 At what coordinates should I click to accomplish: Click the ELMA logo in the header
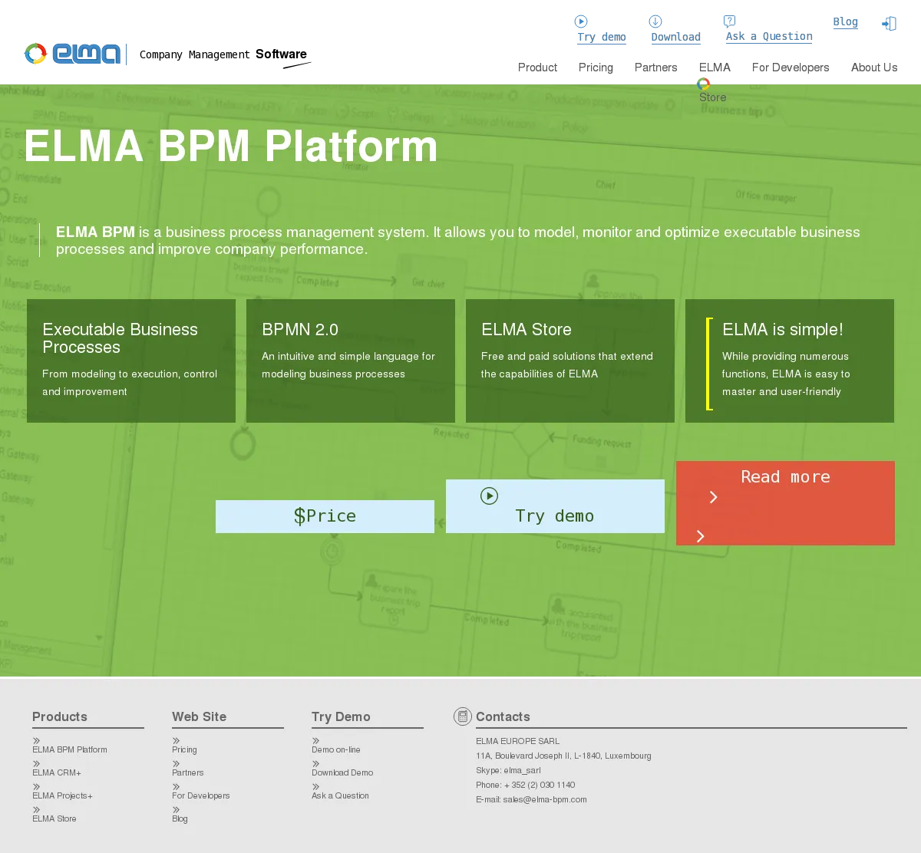pos(73,54)
